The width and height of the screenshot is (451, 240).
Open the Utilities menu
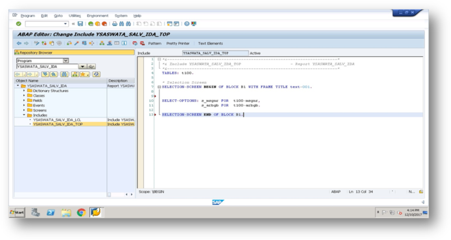(x=75, y=16)
